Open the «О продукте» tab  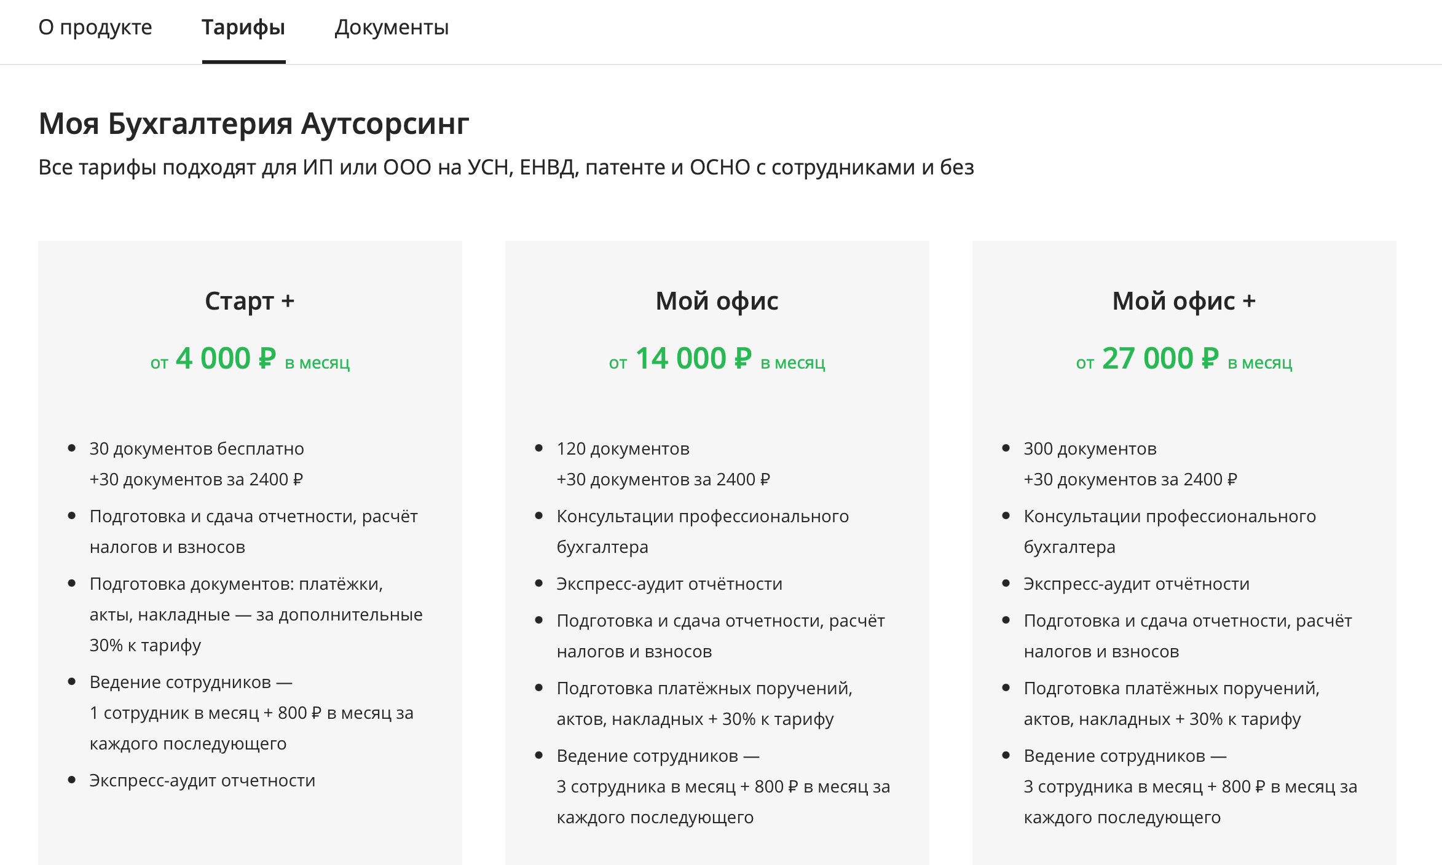coord(95,28)
